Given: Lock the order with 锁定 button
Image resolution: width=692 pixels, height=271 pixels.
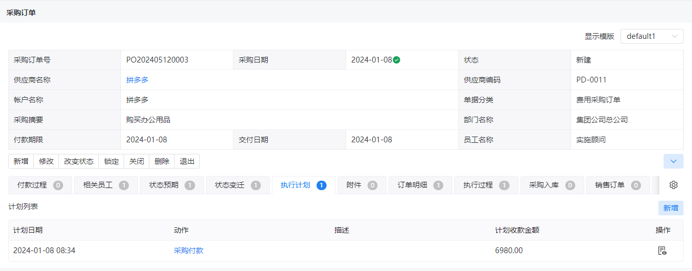Looking at the screenshot, I should tap(111, 161).
